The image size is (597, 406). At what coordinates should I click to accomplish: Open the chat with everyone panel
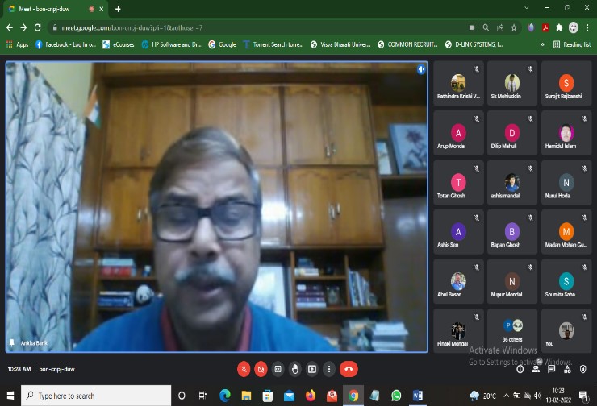pos(551,369)
